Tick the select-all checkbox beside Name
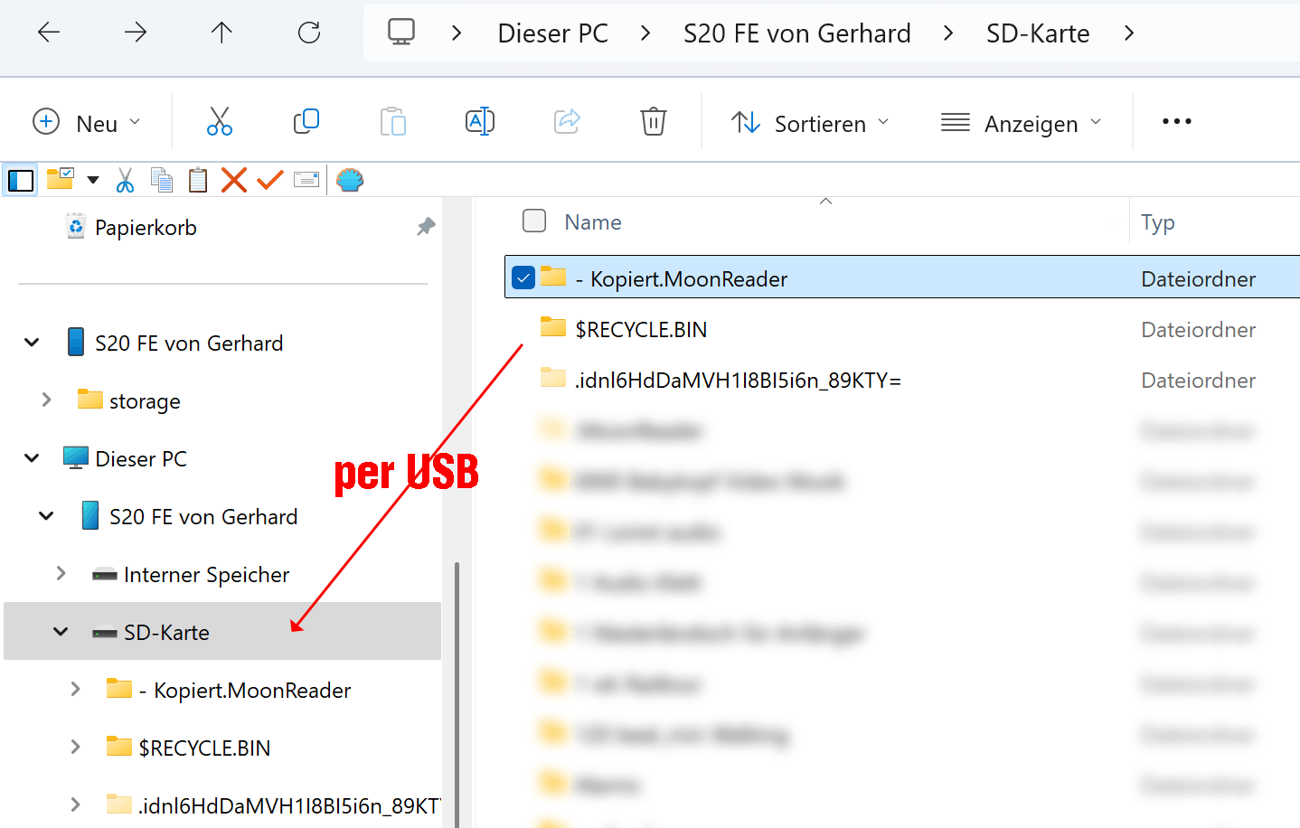The width and height of the screenshot is (1300, 828). click(534, 221)
